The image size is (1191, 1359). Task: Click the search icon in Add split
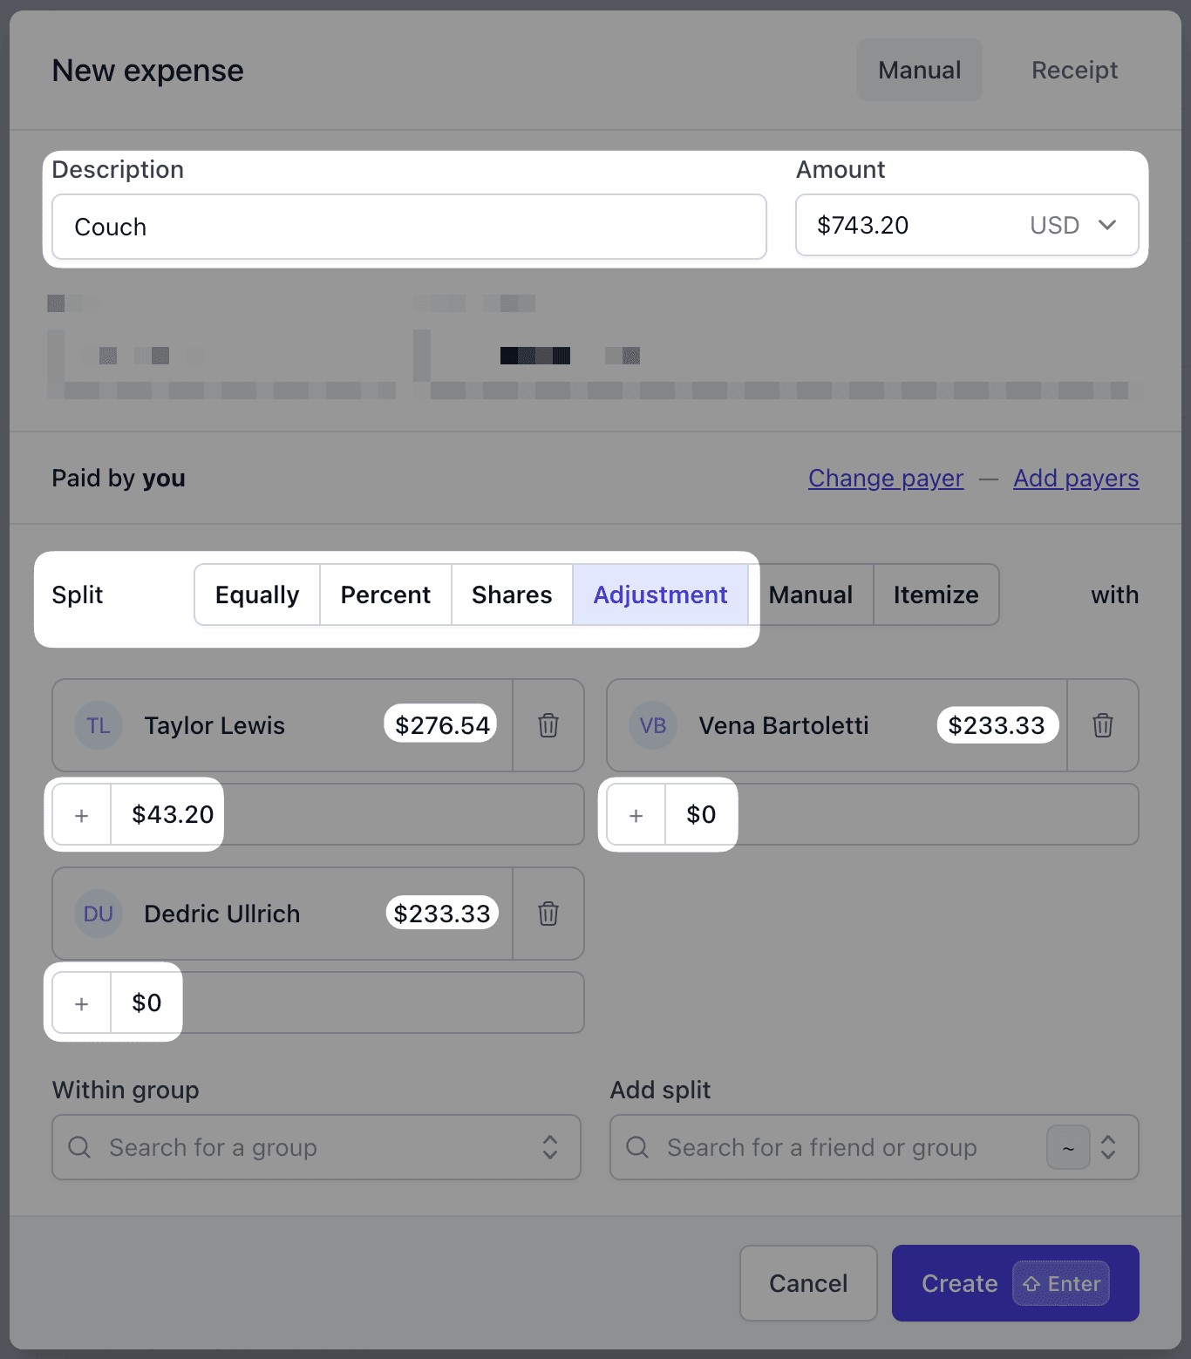click(x=637, y=1147)
